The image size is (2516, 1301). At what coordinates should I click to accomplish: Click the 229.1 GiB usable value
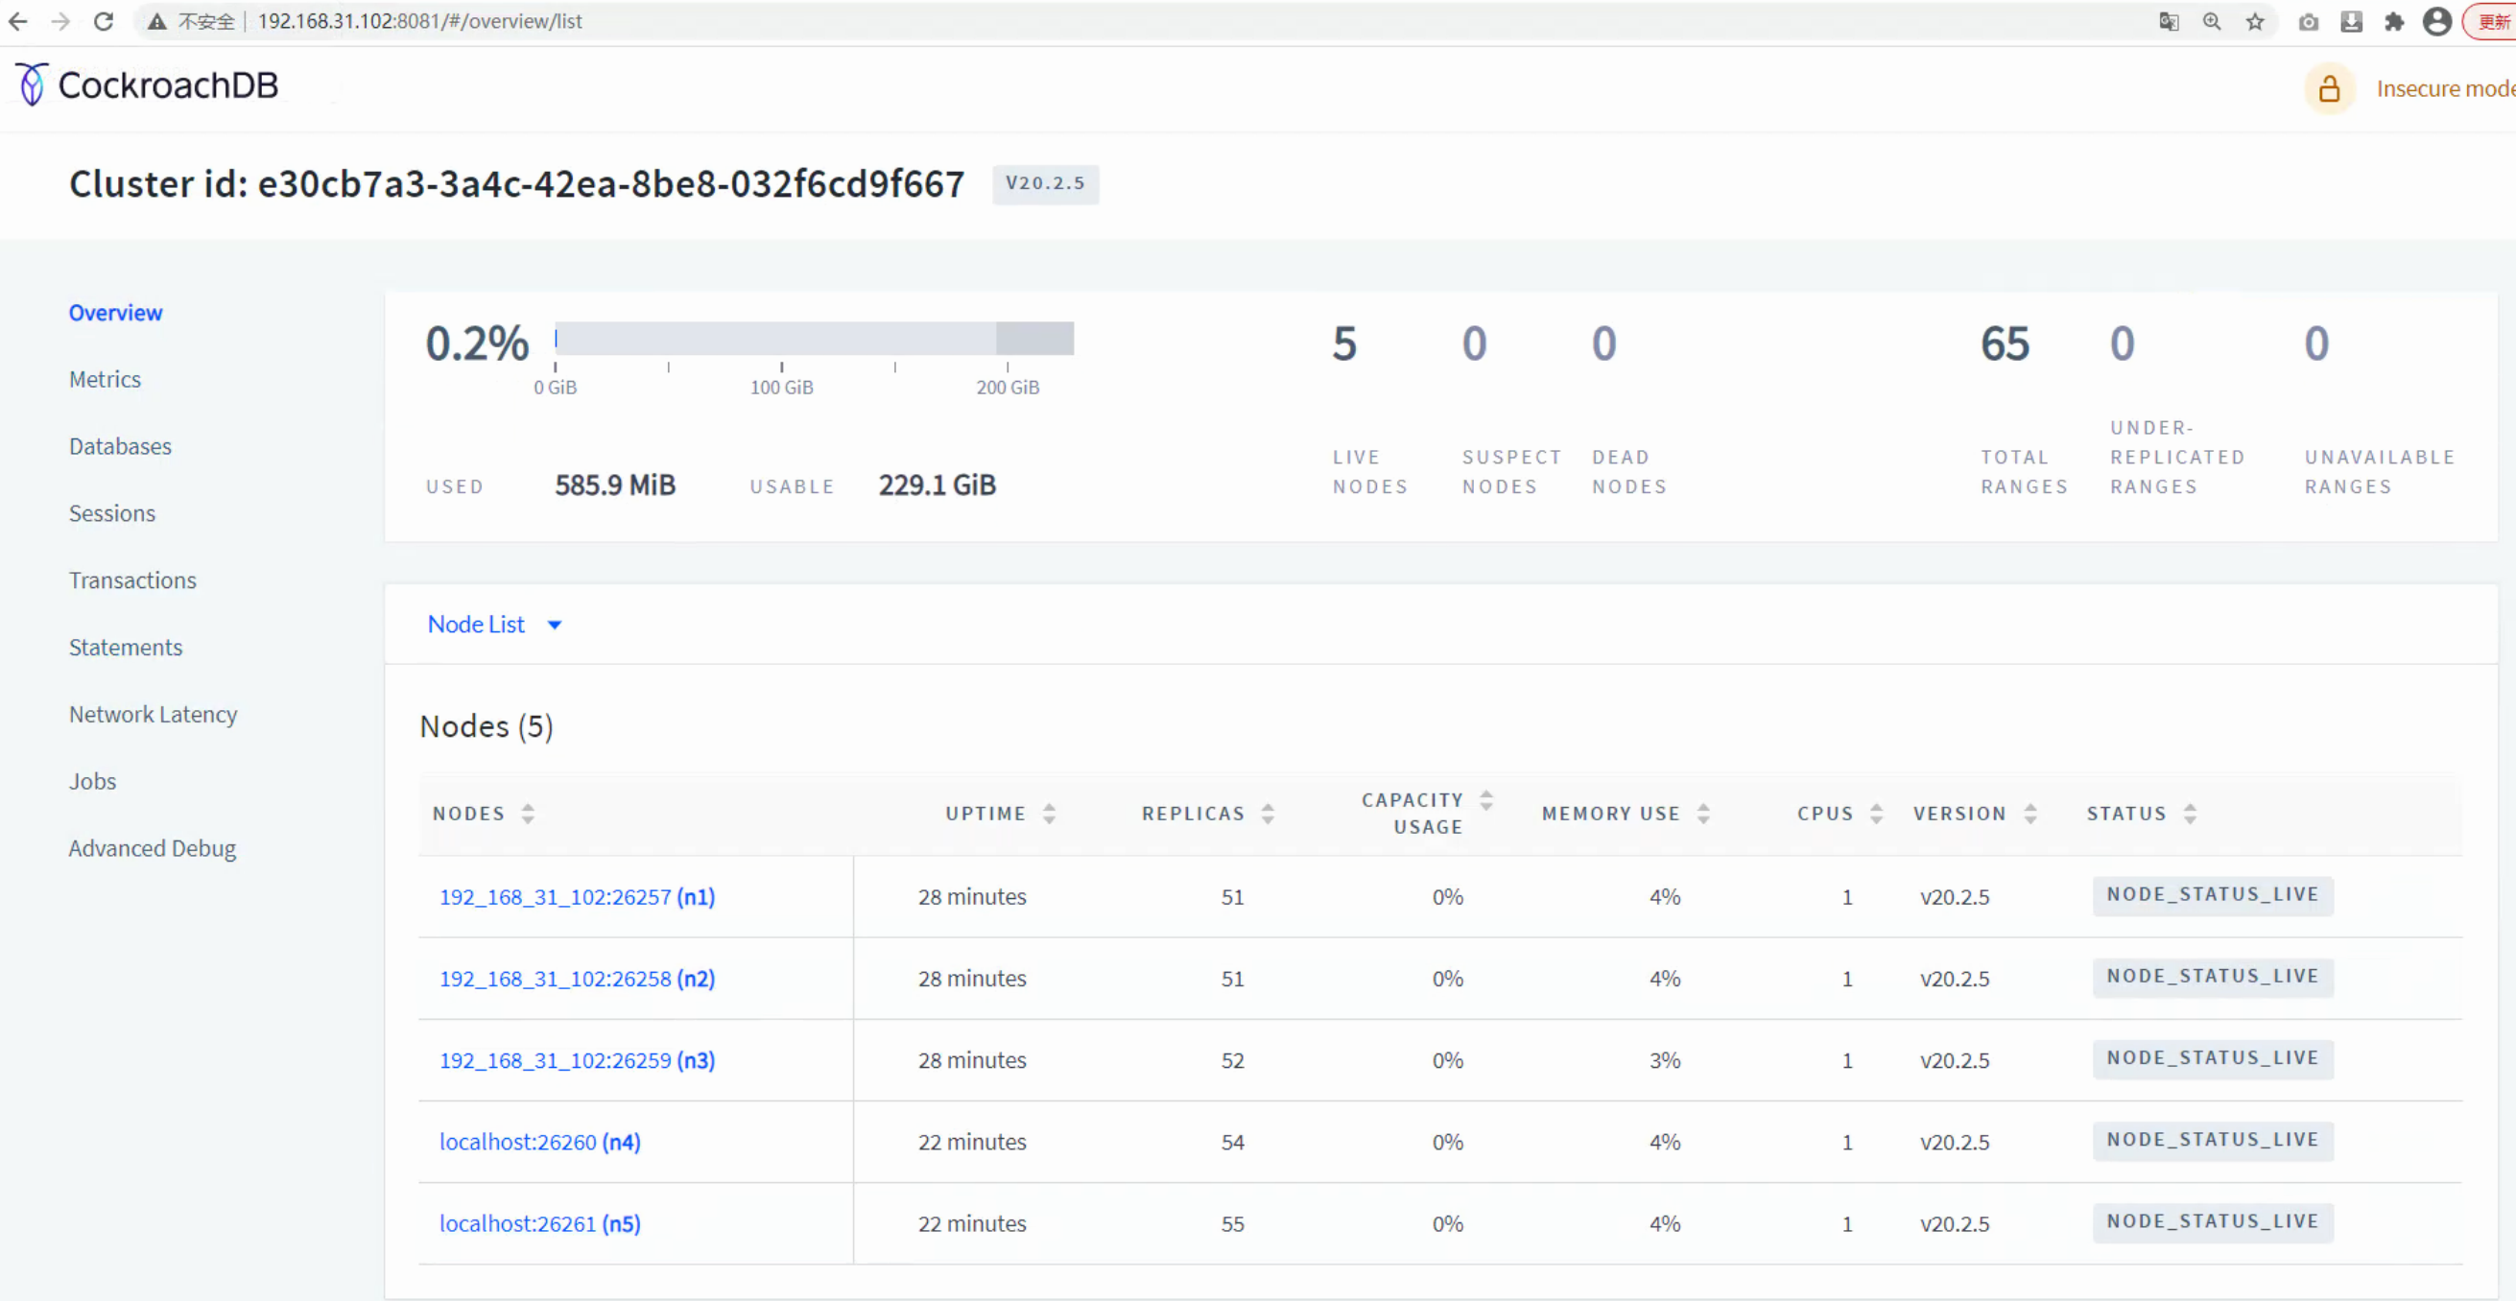coord(937,485)
